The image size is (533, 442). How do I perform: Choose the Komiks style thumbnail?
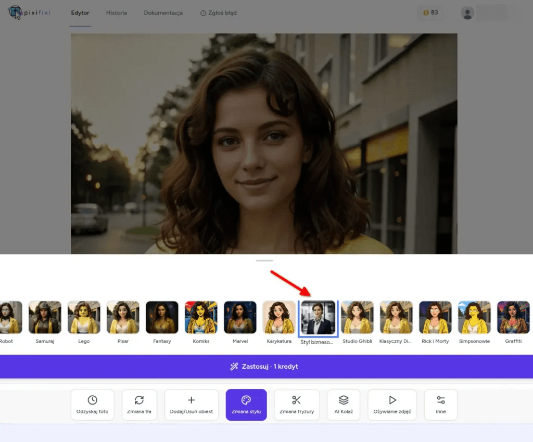click(x=201, y=317)
